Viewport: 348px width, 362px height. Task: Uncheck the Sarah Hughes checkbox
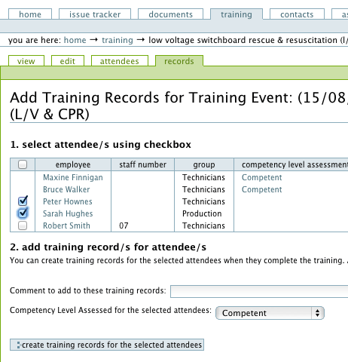point(23,213)
